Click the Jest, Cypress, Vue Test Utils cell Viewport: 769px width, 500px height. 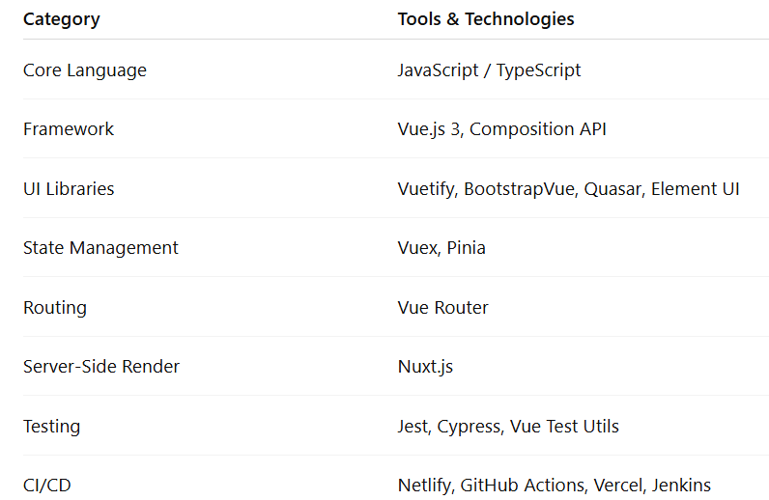pyautogui.click(x=508, y=427)
